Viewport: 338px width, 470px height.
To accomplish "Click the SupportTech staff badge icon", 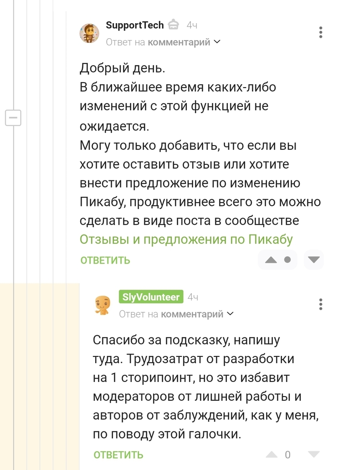I will click(174, 25).
